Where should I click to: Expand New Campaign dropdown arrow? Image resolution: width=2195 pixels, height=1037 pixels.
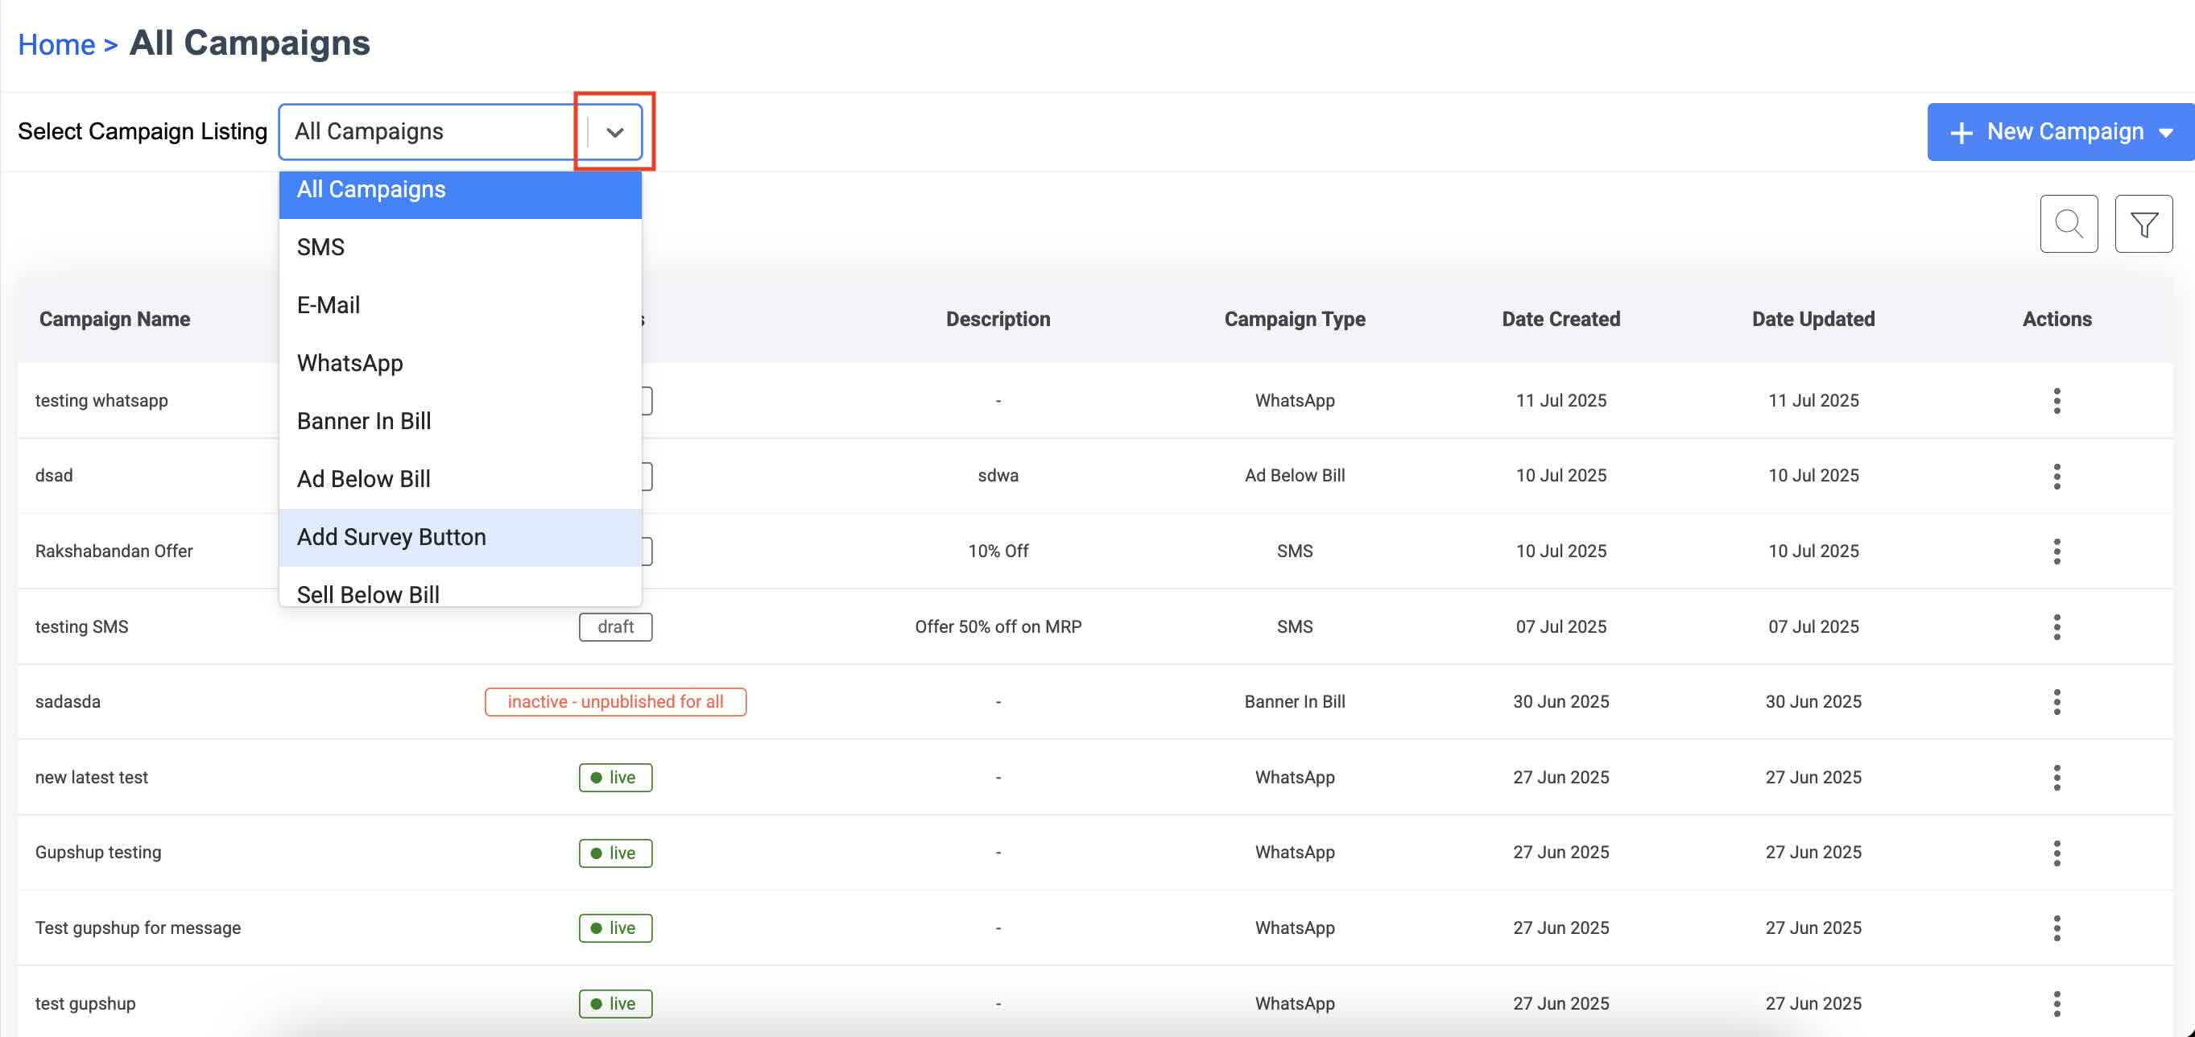(x=2165, y=133)
